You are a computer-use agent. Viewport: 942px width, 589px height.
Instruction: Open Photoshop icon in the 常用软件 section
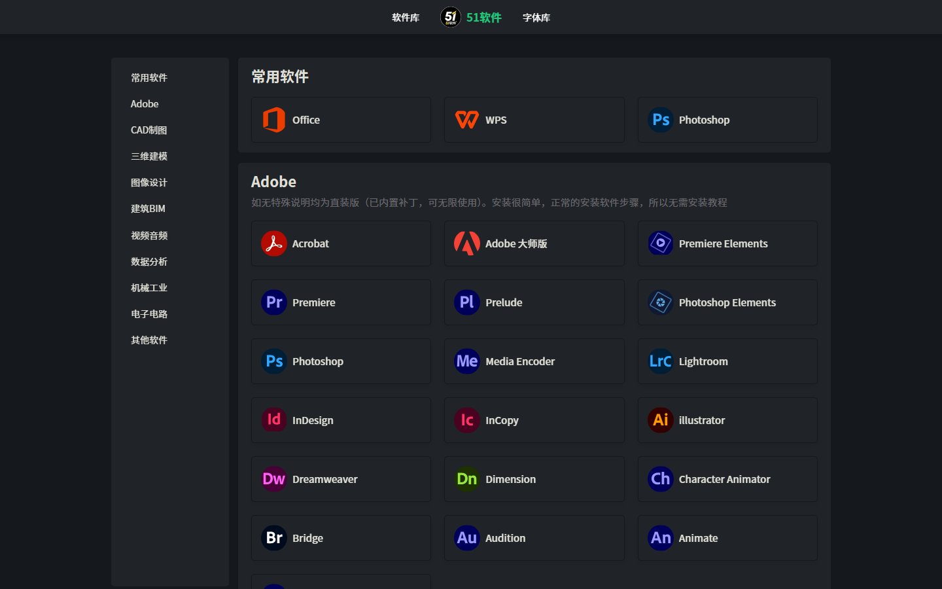pyautogui.click(x=661, y=120)
